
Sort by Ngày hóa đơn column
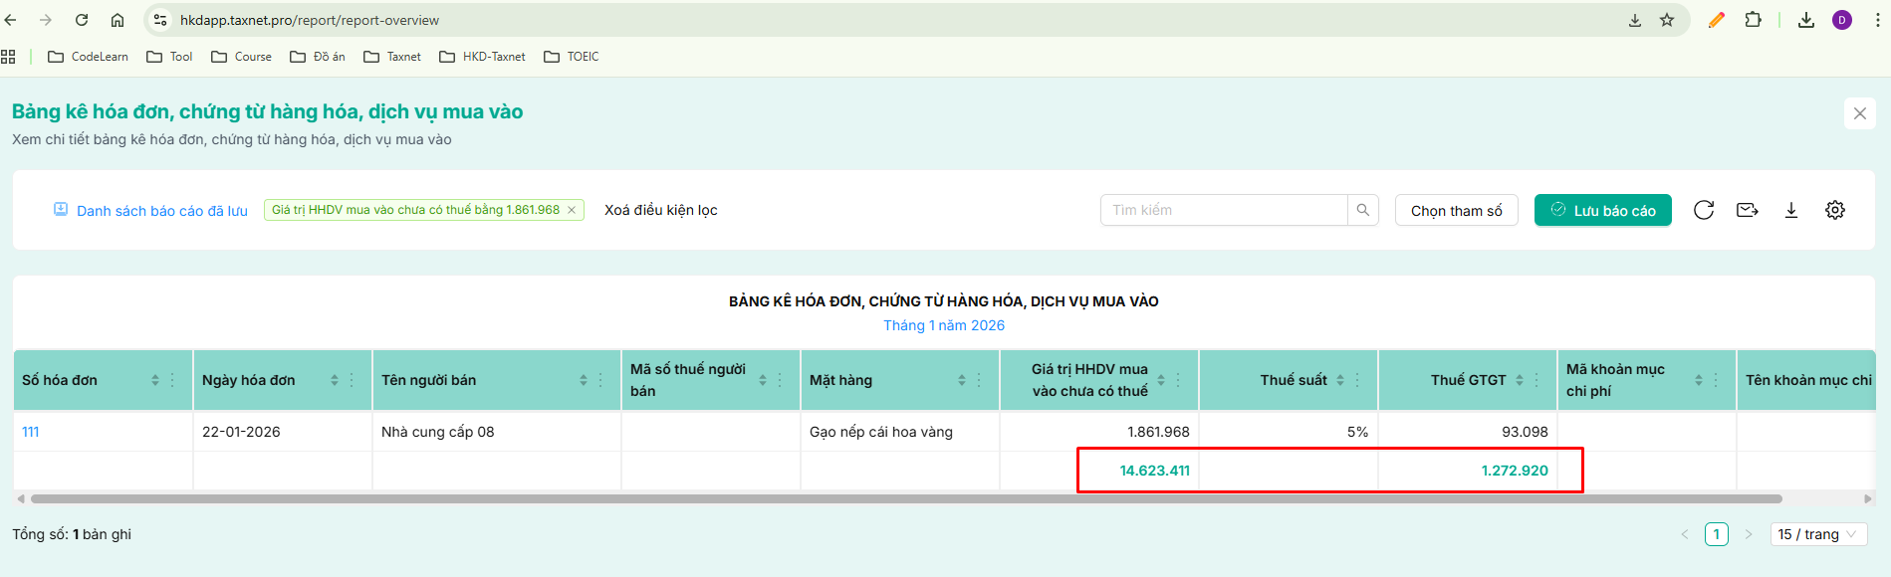(335, 380)
